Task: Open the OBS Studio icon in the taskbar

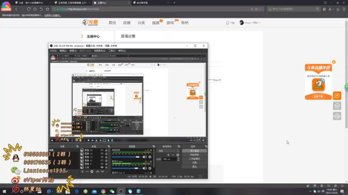Action: (x=121, y=191)
